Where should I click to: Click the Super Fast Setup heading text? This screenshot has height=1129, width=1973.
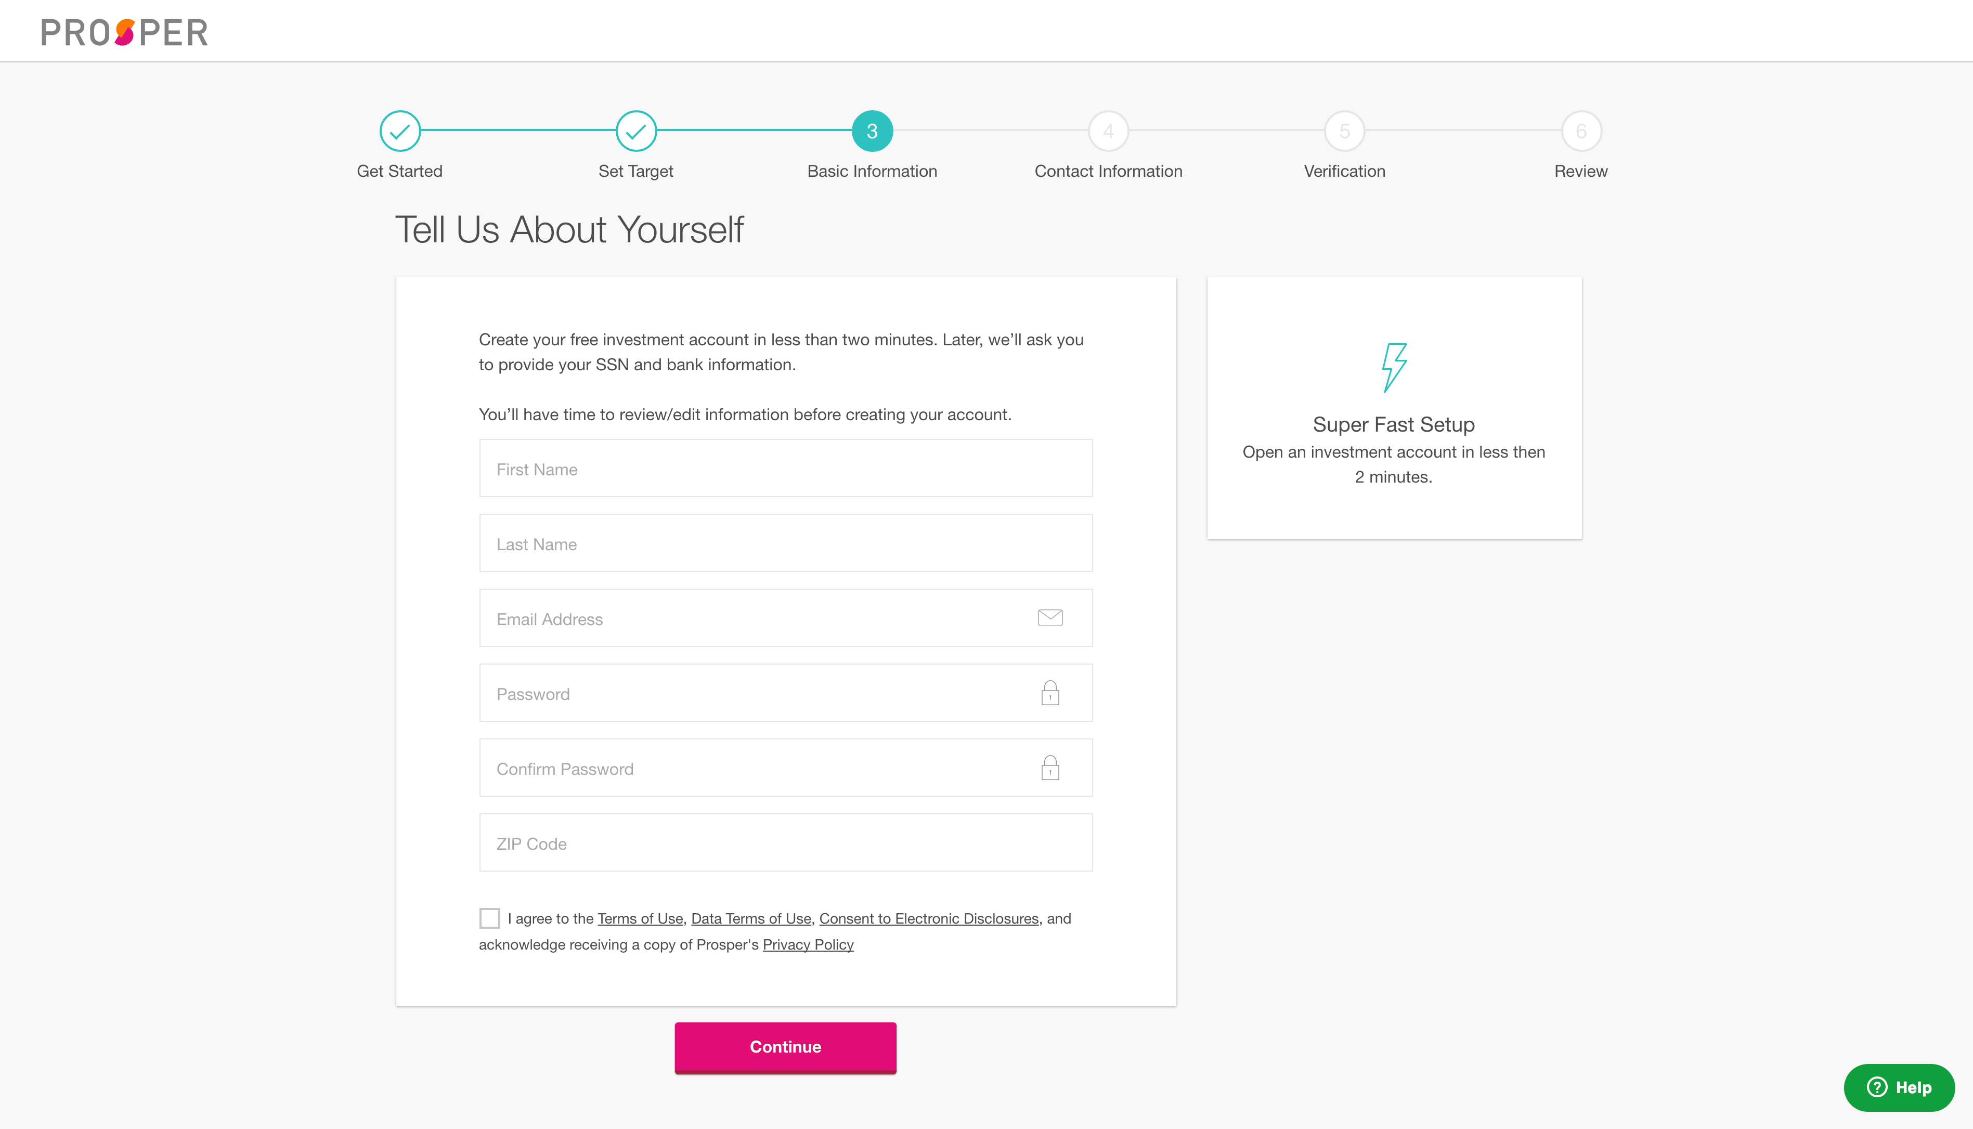(1394, 425)
